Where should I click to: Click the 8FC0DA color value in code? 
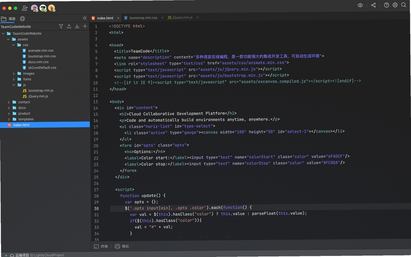click(x=330, y=163)
